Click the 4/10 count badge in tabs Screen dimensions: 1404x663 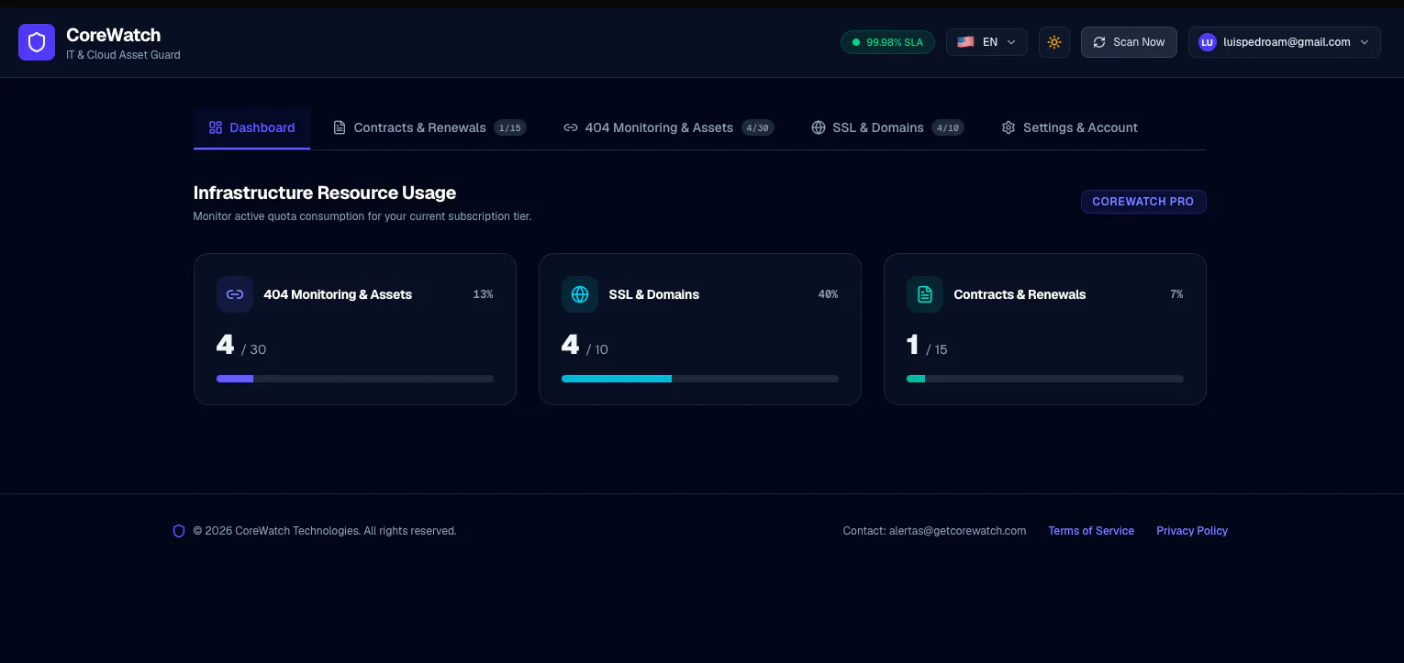tap(948, 128)
